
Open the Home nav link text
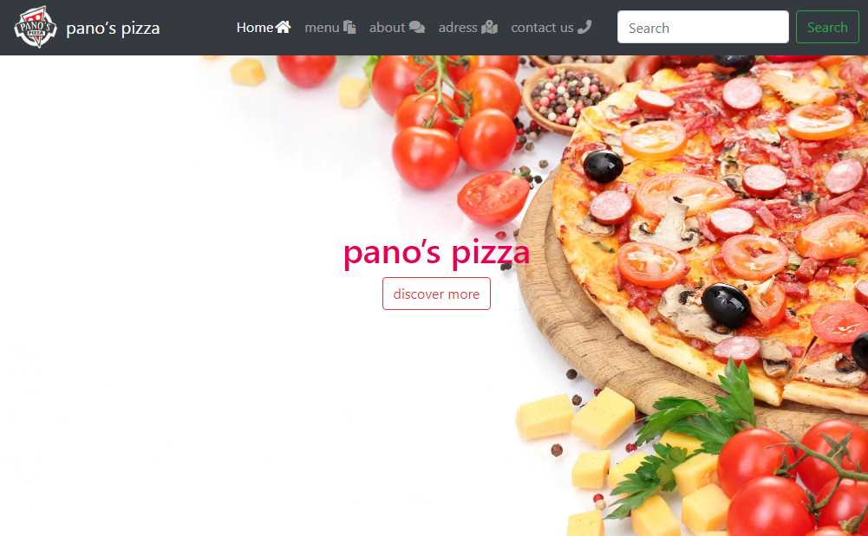pyautogui.click(x=255, y=28)
